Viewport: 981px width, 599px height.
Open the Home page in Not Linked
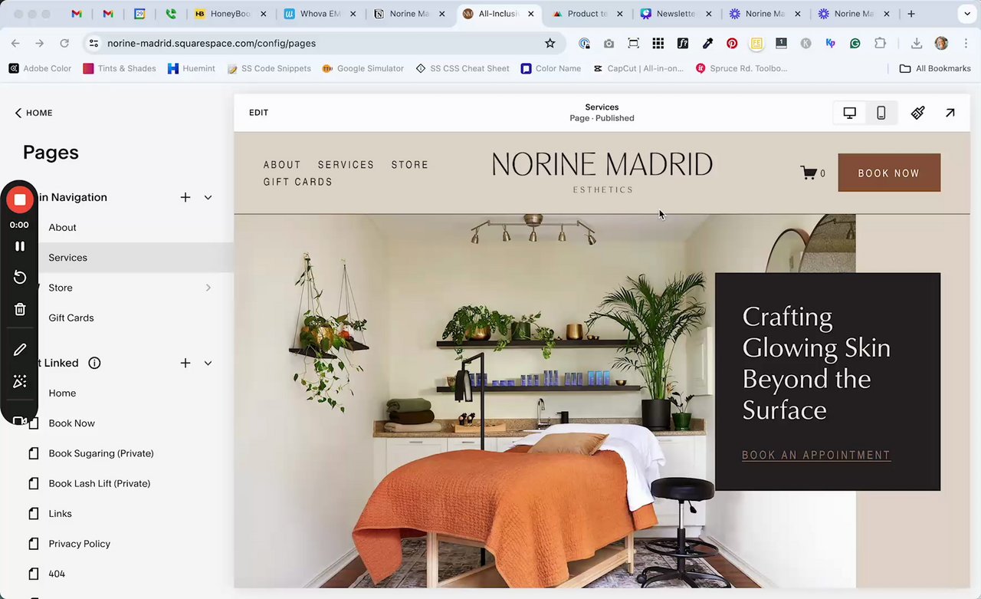[62, 393]
